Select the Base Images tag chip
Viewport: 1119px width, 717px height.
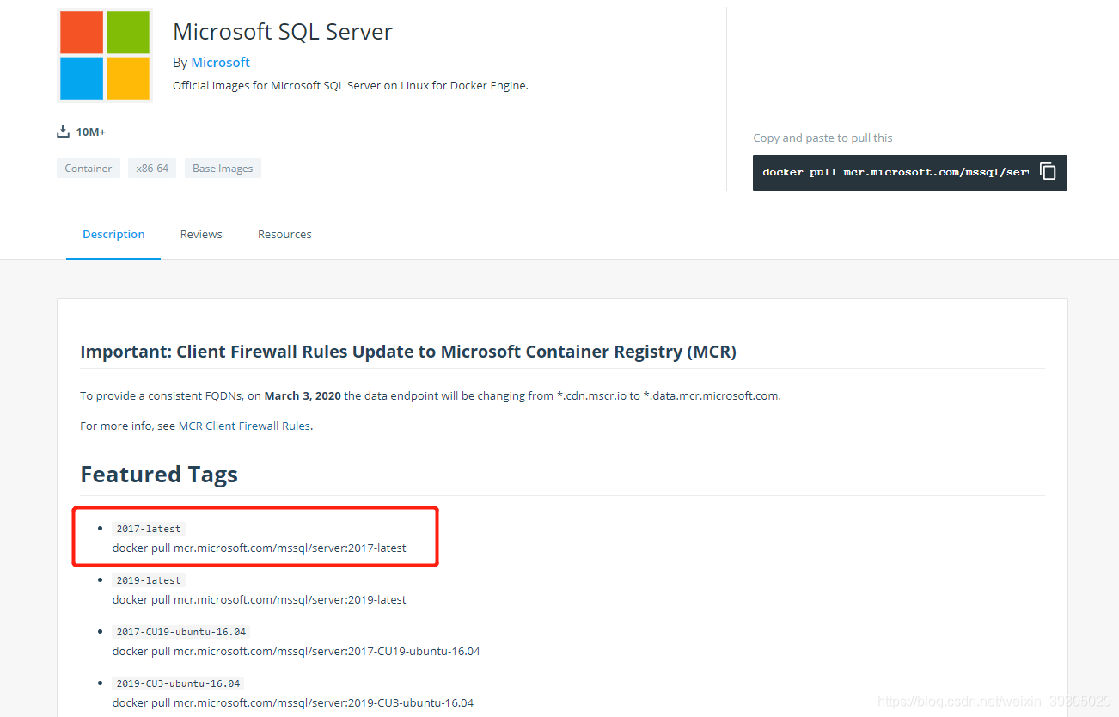(x=223, y=169)
